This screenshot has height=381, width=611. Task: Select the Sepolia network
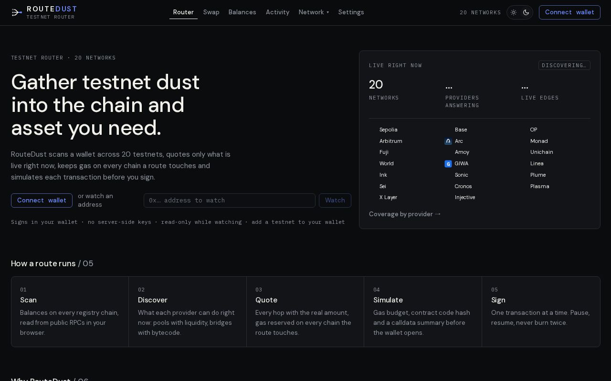(x=388, y=130)
